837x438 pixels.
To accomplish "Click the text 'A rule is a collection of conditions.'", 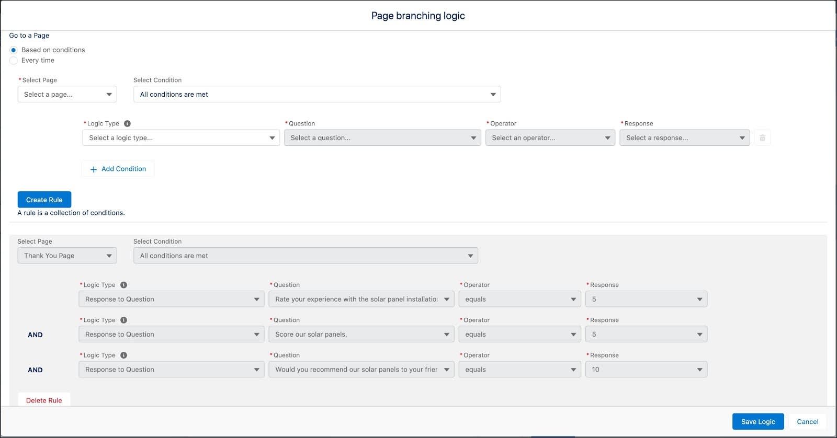I will pyautogui.click(x=71, y=213).
